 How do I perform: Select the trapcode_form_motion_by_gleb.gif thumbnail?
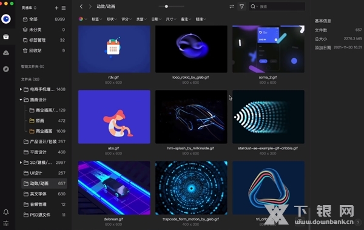(191, 188)
